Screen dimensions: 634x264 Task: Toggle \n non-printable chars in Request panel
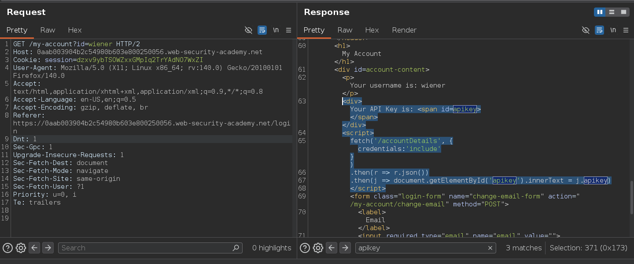(x=276, y=30)
